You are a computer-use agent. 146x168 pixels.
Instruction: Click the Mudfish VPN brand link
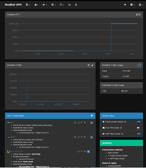coord(13,5)
